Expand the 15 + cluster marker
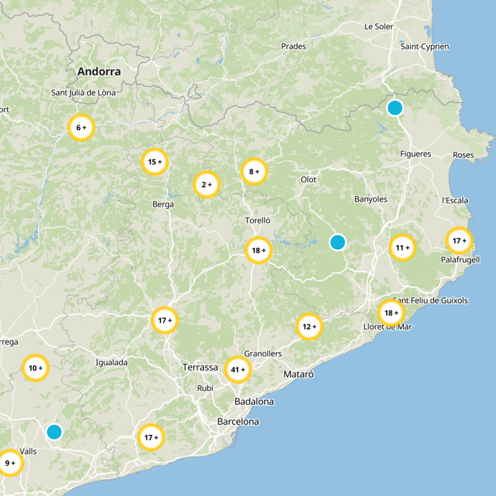 tap(154, 162)
